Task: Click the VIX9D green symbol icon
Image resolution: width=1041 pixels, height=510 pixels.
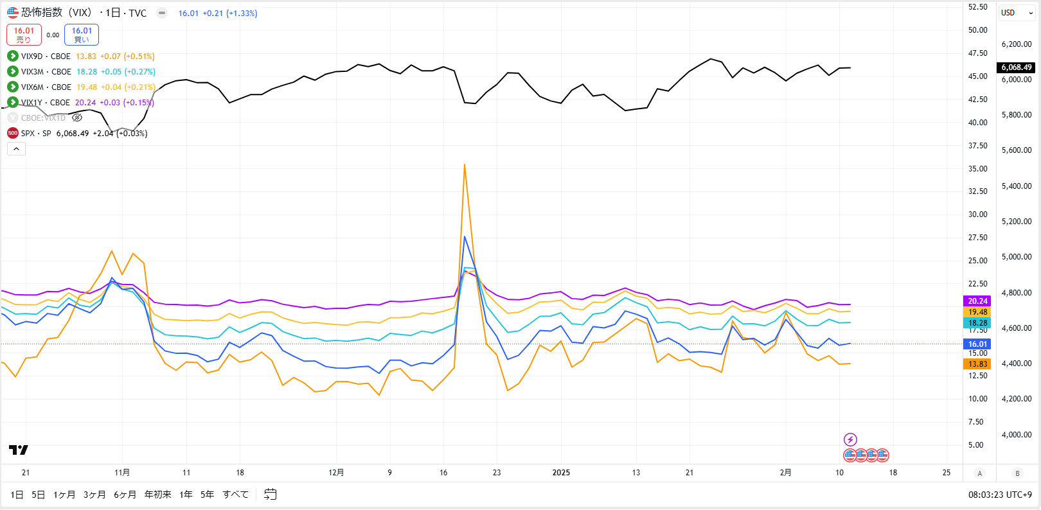Action: tap(13, 57)
